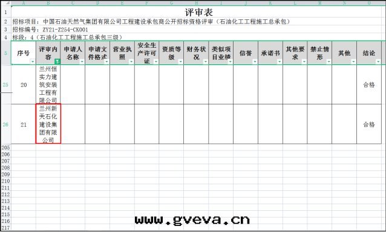Open the 资质等级 filter dropdown
This screenshot has width=386, height=232.
point(180,62)
